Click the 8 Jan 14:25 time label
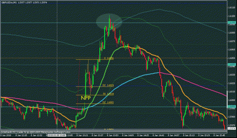 click(x=143, y=135)
